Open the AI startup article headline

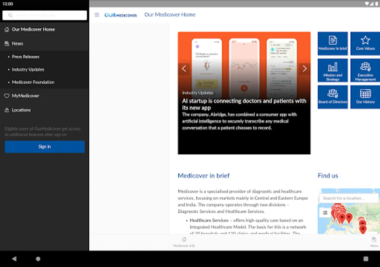coord(244,104)
